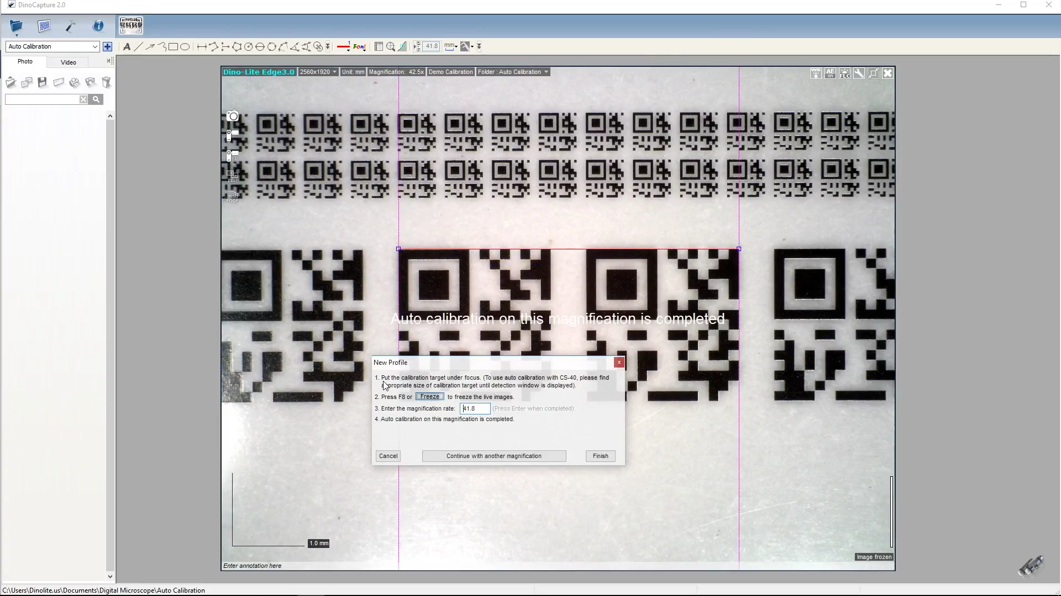The height and width of the screenshot is (596, 1061).
Task: Toggle the FLC lighting control icon
Action: pos(844,73)
